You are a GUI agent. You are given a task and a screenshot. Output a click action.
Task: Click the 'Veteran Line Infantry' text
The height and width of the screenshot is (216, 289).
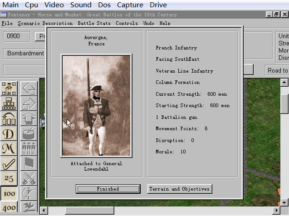[185, 71]
